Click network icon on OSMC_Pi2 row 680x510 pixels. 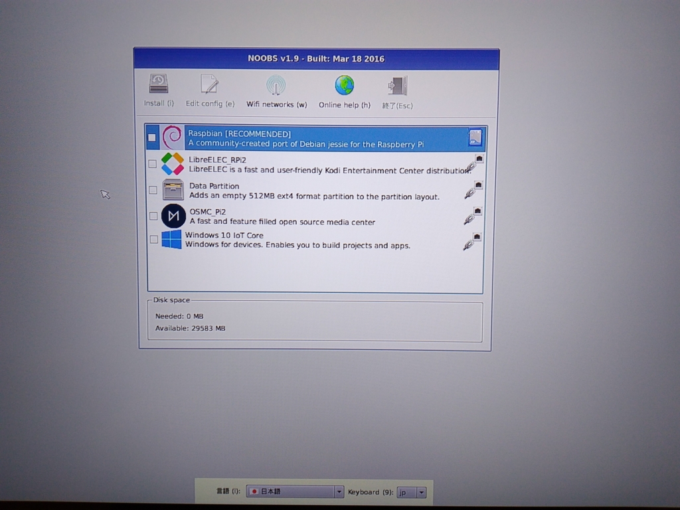472,216
